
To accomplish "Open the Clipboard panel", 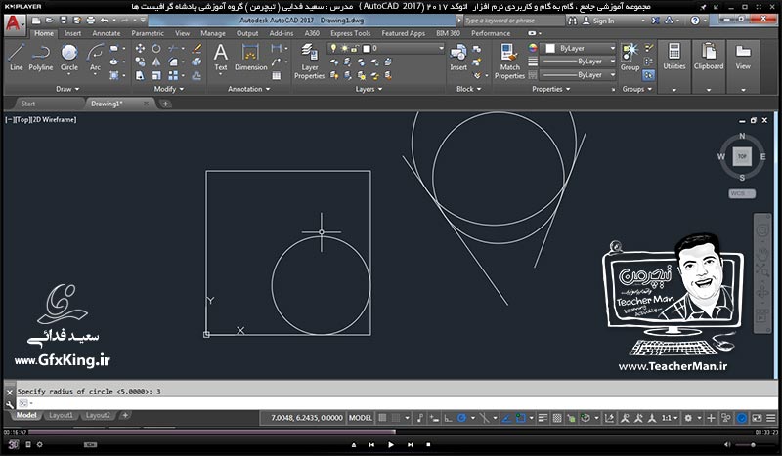I will click(x=708, y=57).
